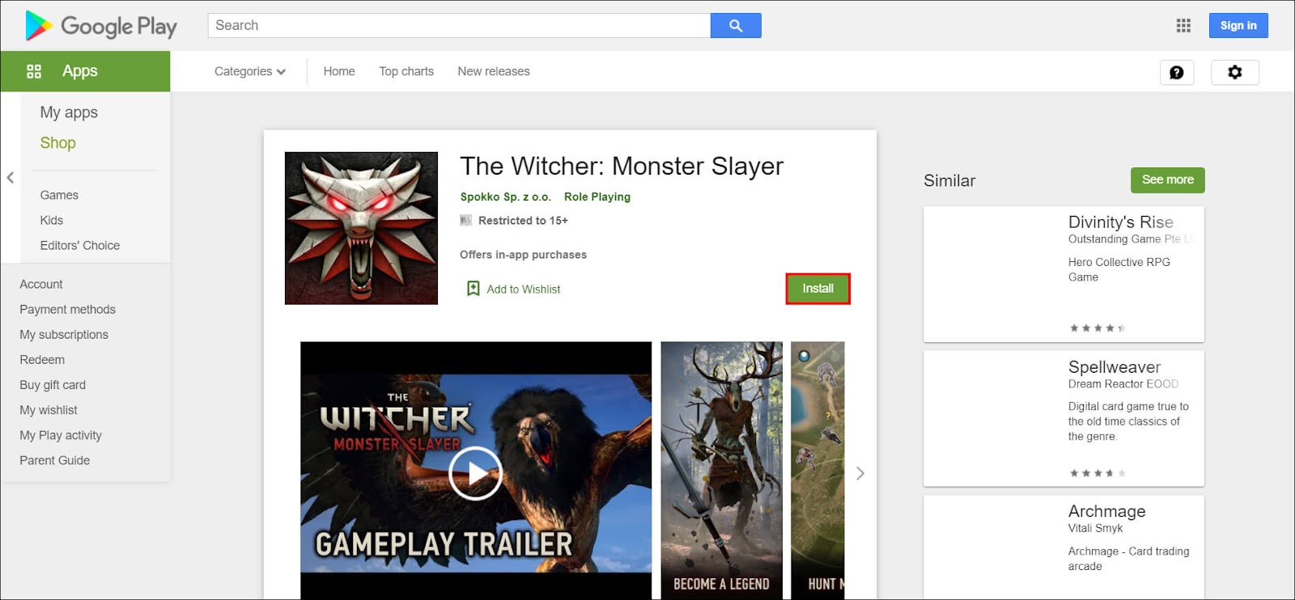
Task: Open Payment methods link
Action: click(67, 309)
